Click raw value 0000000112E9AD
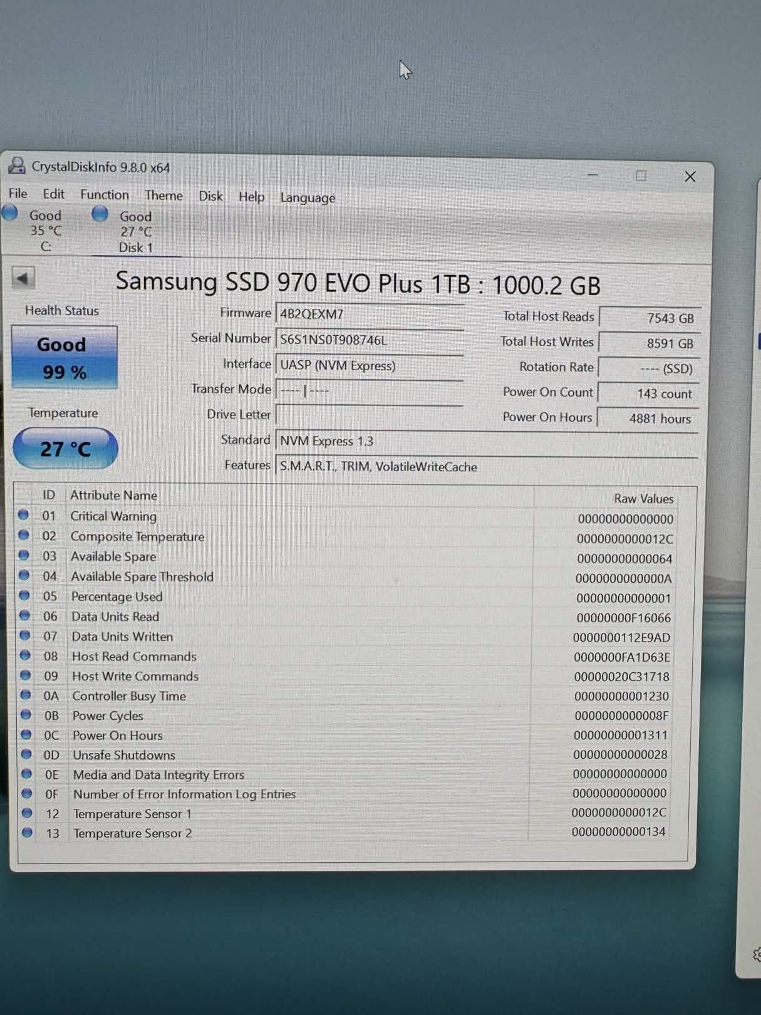 pos(621,638)
